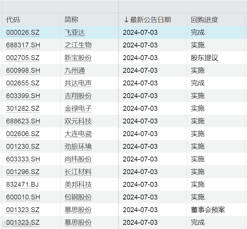Open 共达电声 stock name link
247x229 pixels.
(78, 83)
